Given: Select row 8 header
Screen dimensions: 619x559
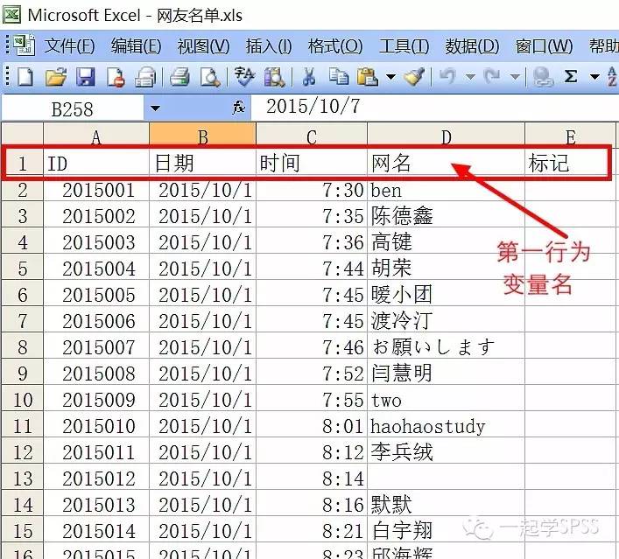Looking at the screenshot, I should (23, 347).
